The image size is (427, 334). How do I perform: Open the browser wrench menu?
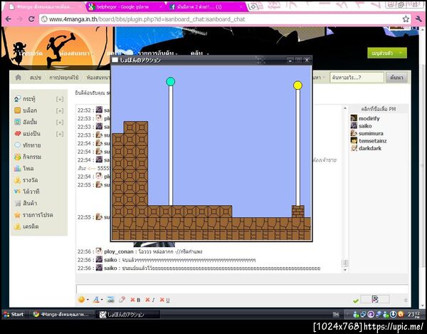pyautogui.click(x=418, y=19)
